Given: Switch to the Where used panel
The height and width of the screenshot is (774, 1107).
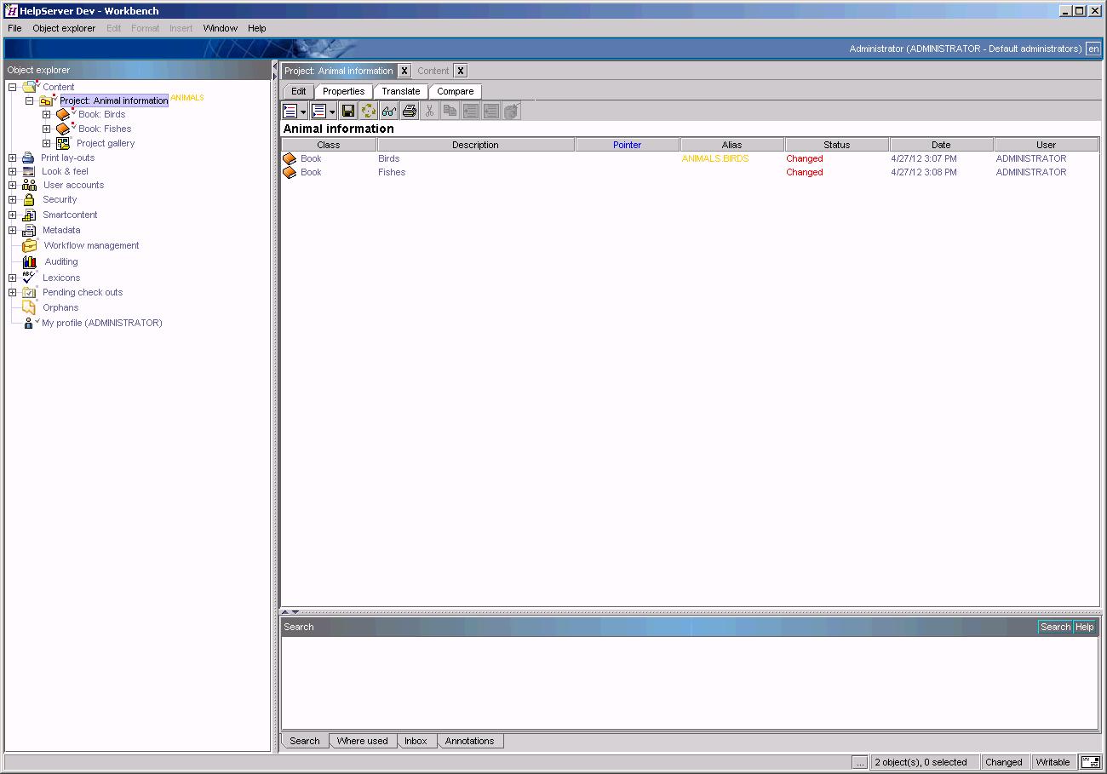Looking at the screenshot, I should coord(363,741).
